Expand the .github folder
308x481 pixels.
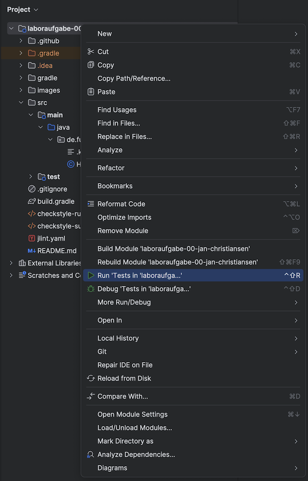(21, 41)
